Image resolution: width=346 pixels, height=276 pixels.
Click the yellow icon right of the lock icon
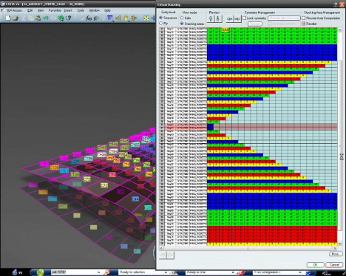(x=134, y=18)
